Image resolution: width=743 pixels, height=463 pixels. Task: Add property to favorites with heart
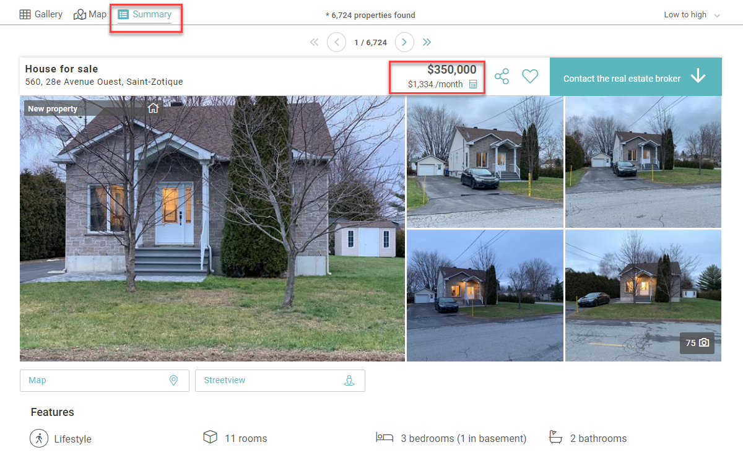point(530,76)
